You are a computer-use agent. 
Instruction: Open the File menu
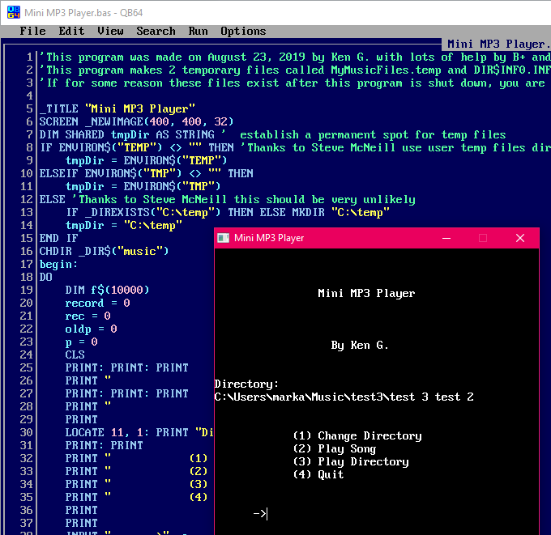coord(32,32)
